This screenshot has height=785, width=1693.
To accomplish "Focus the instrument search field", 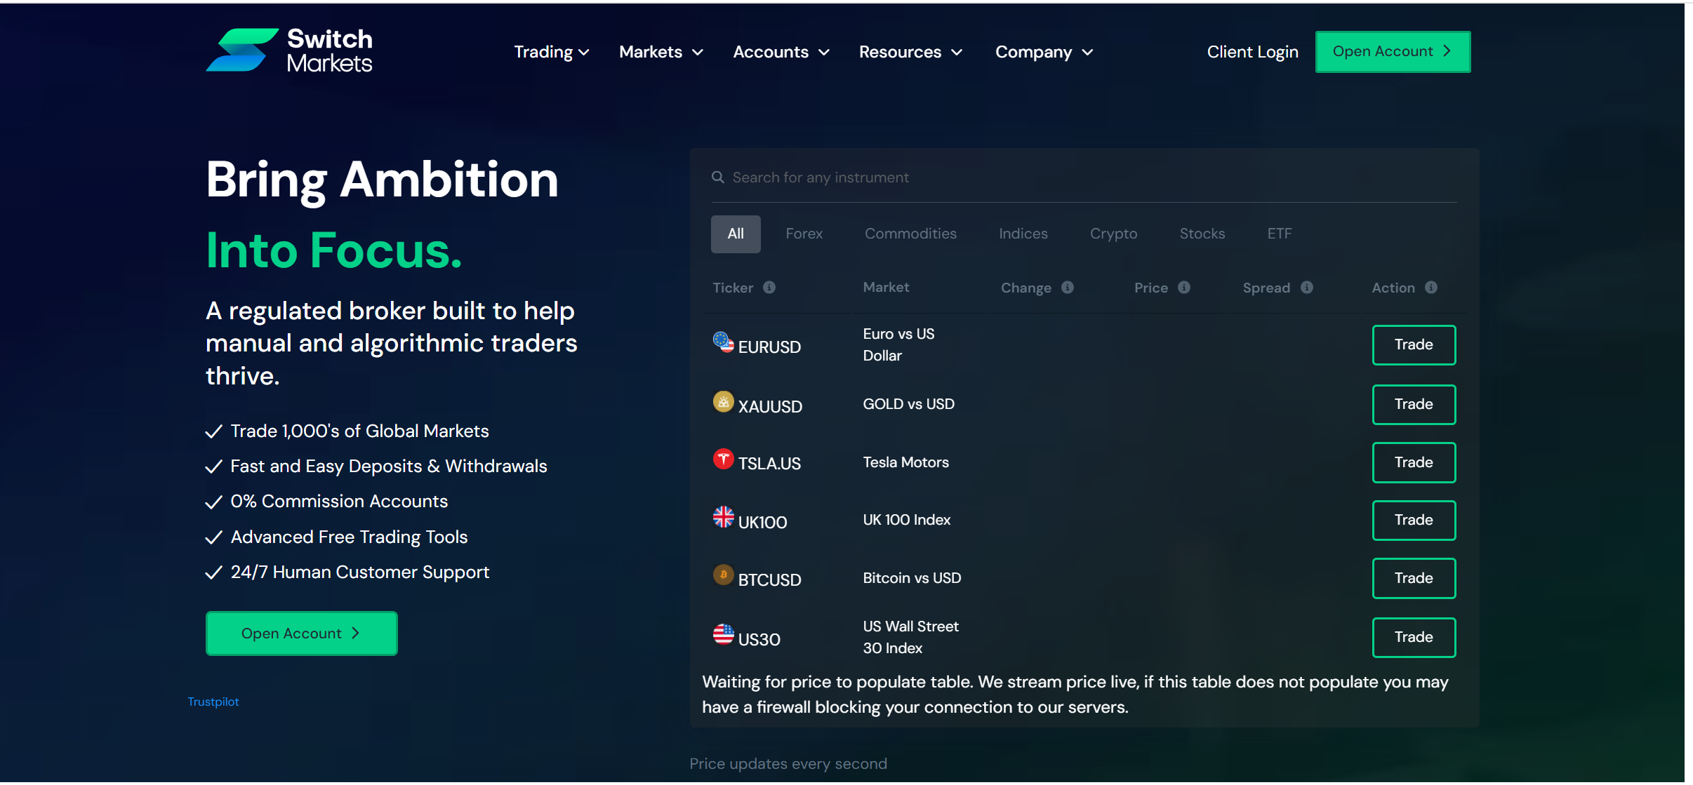I will pos(1084,177).
